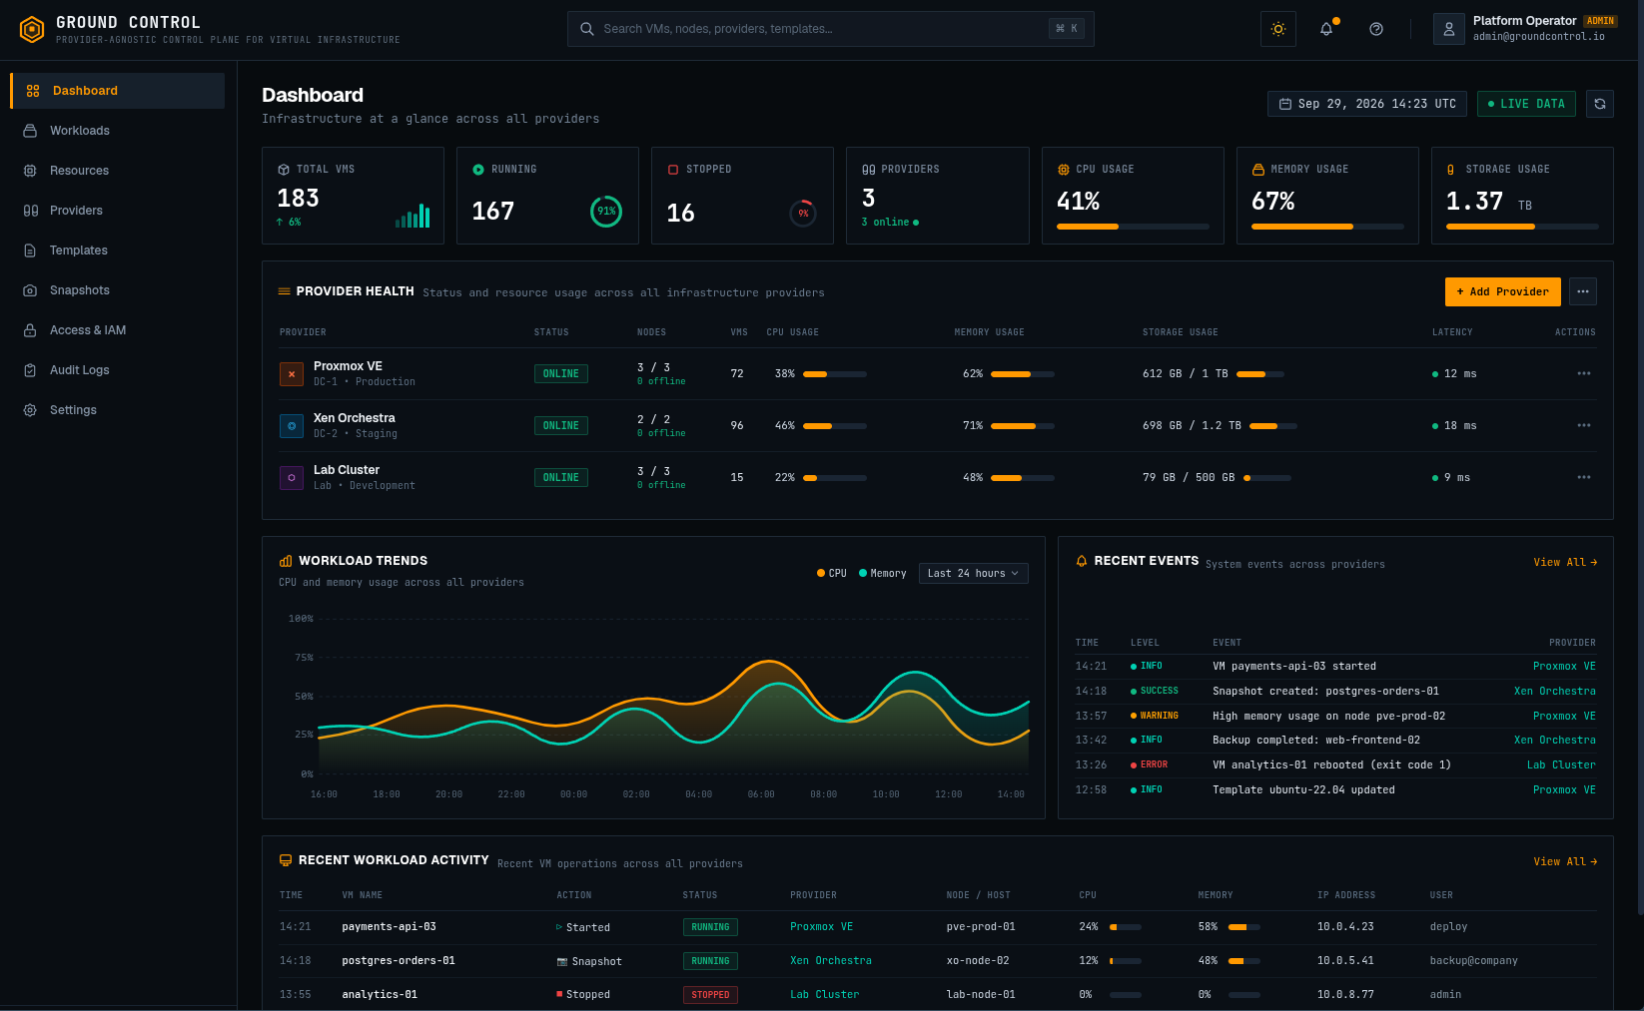Click the calendar date indicator
1644x1011 pixels.
click(1366, 104)
